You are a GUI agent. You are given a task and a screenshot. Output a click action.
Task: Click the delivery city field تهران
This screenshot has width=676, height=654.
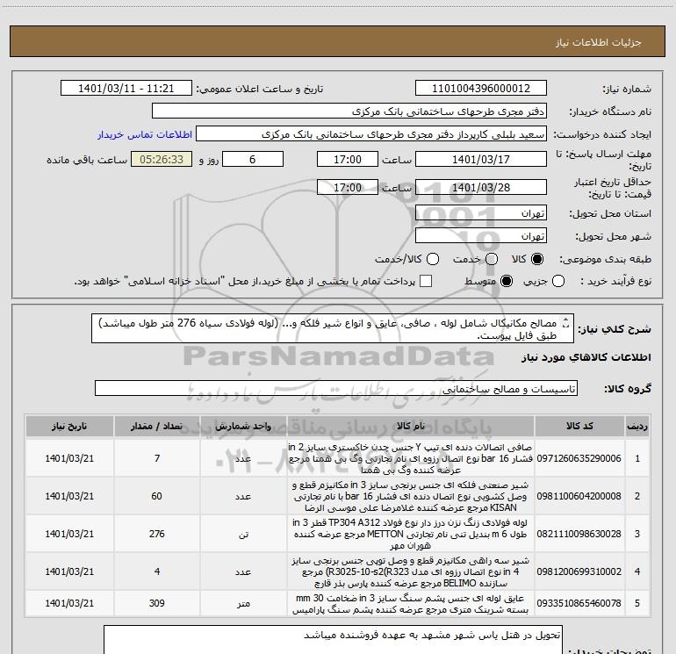[481, 236]
